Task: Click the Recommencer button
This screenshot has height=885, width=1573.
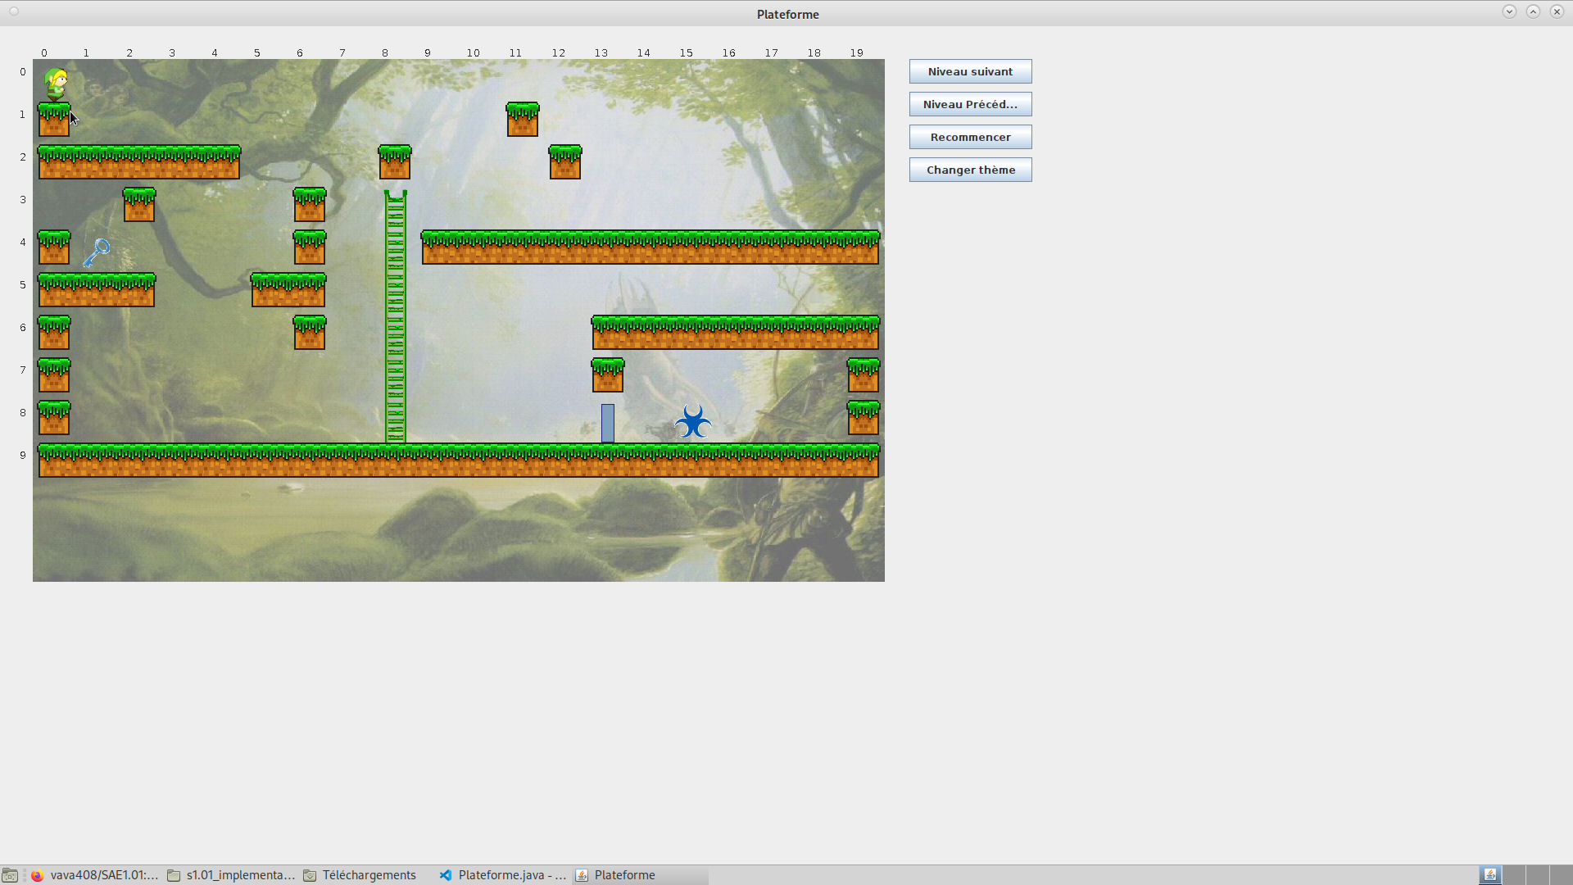Action: (x=970, y=137)
